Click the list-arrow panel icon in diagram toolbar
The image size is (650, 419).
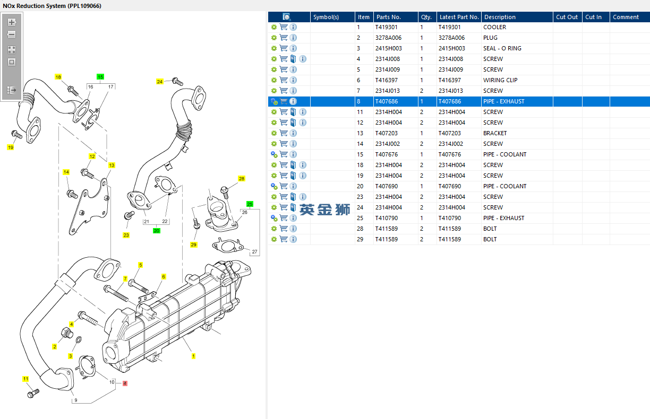pyautogui.click(x=12, y=90)
